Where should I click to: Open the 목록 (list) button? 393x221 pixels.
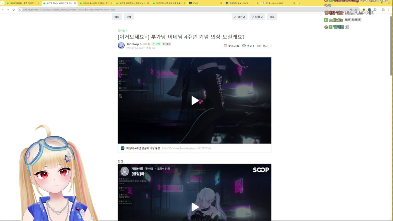coord(272,17)
